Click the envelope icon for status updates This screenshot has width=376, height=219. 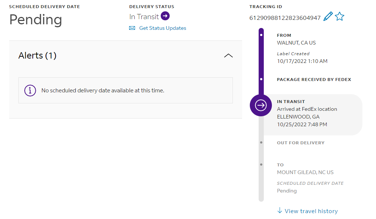[x=132, y=28]
